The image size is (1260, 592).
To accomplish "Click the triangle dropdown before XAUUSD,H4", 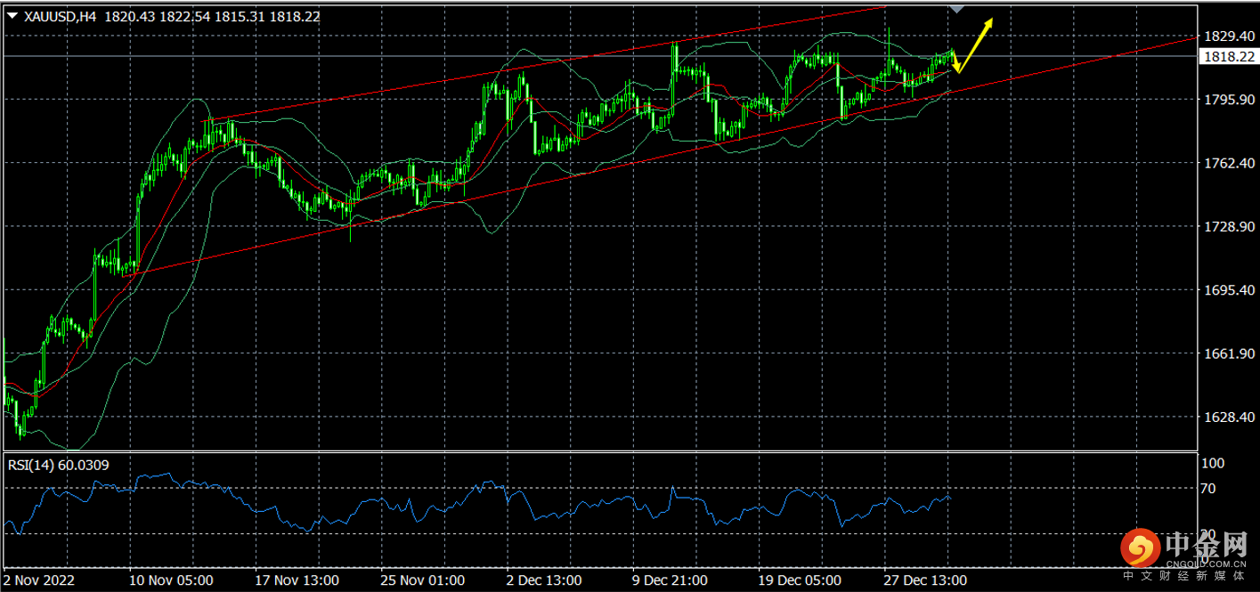I will [12, 17].
